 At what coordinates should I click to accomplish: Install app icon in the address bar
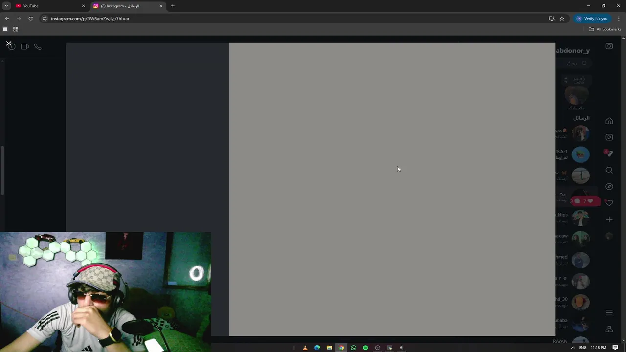pyautogui.click(x=552, y=19)
